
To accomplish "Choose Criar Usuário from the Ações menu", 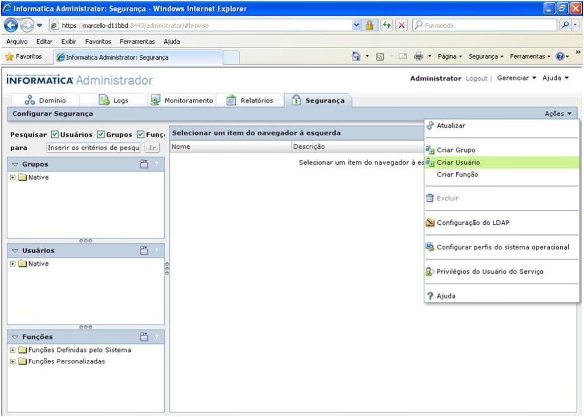I will pyautogui.click(x=502, y=163).
